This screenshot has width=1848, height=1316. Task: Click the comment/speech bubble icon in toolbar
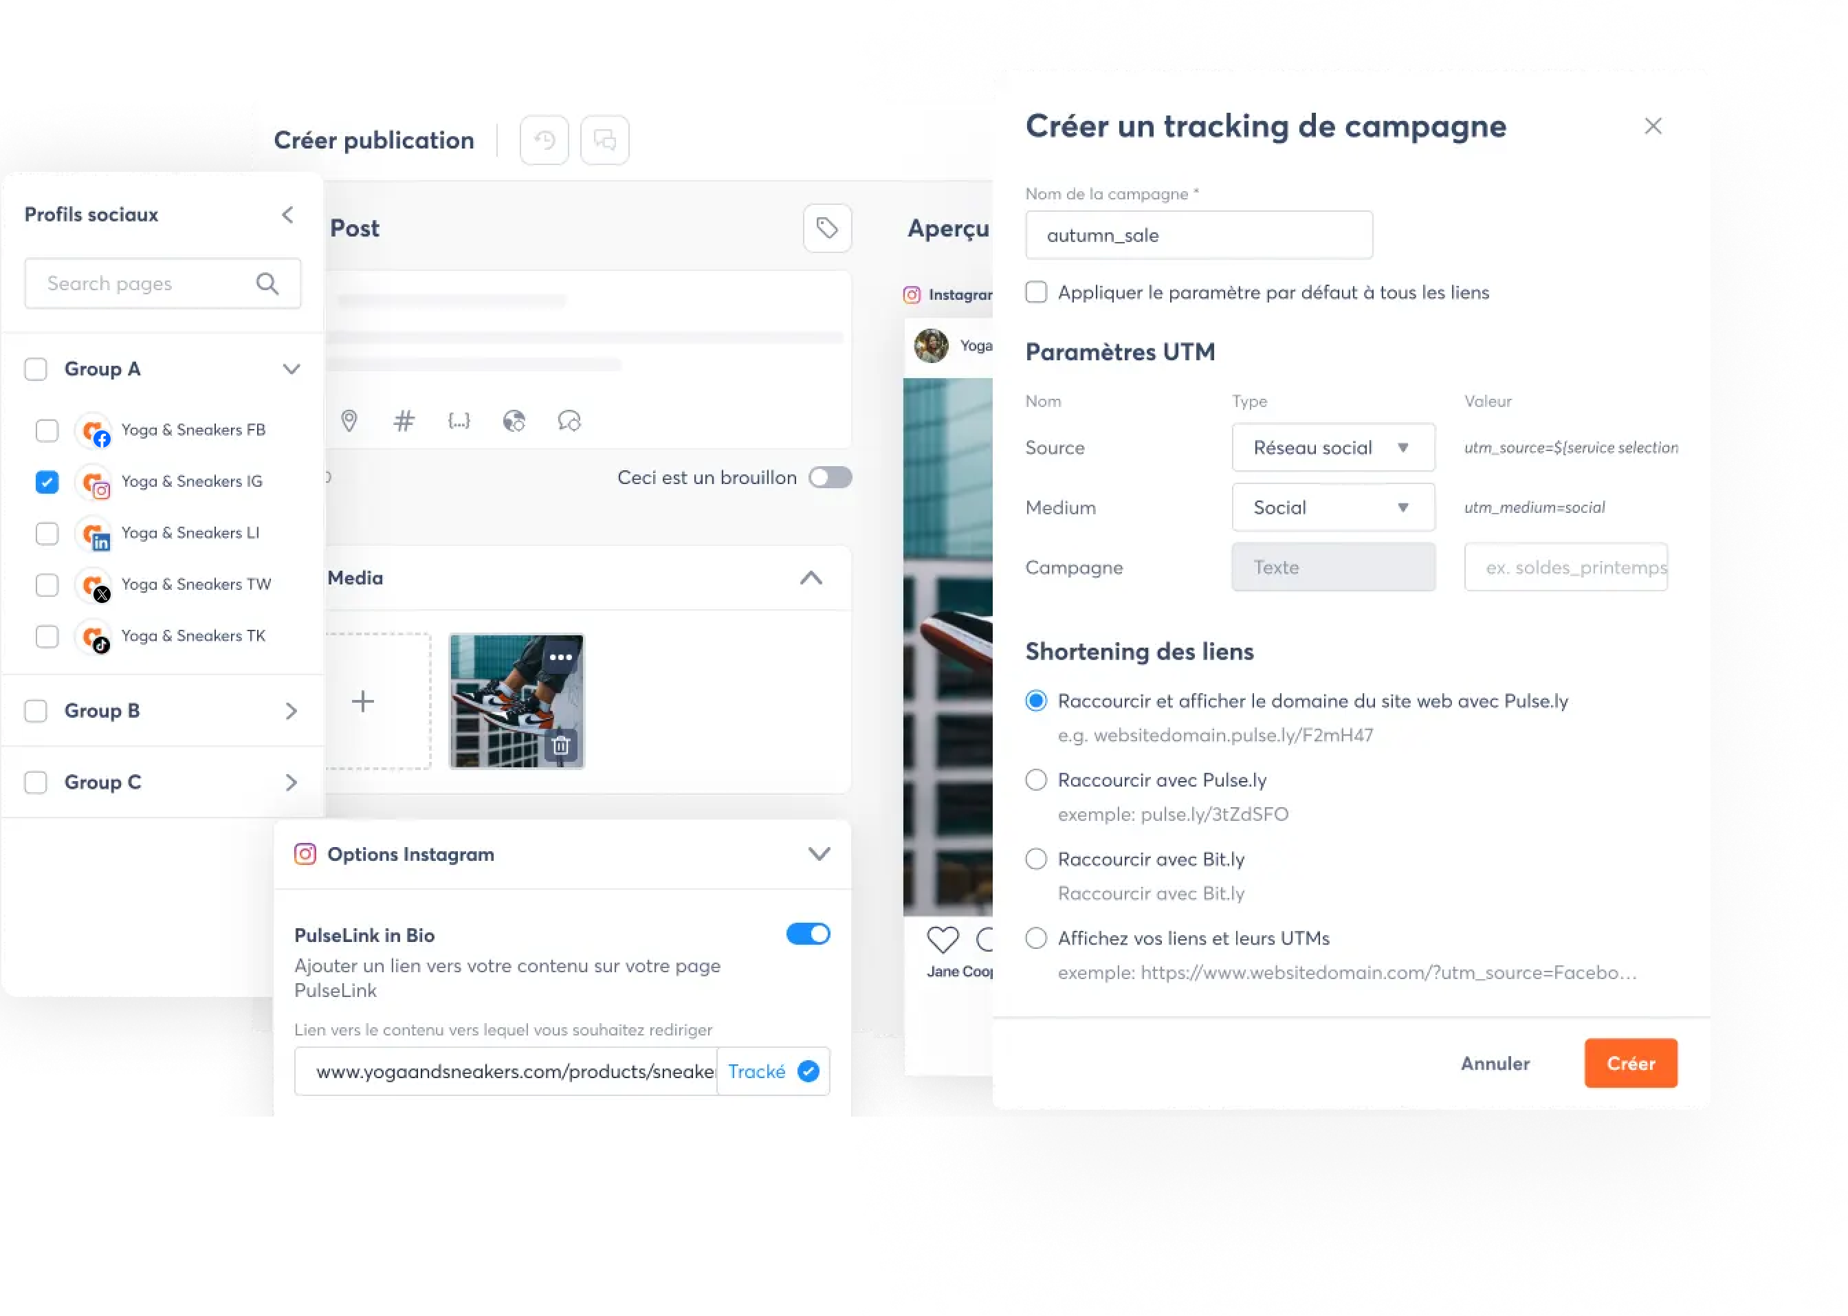[605, 140]
